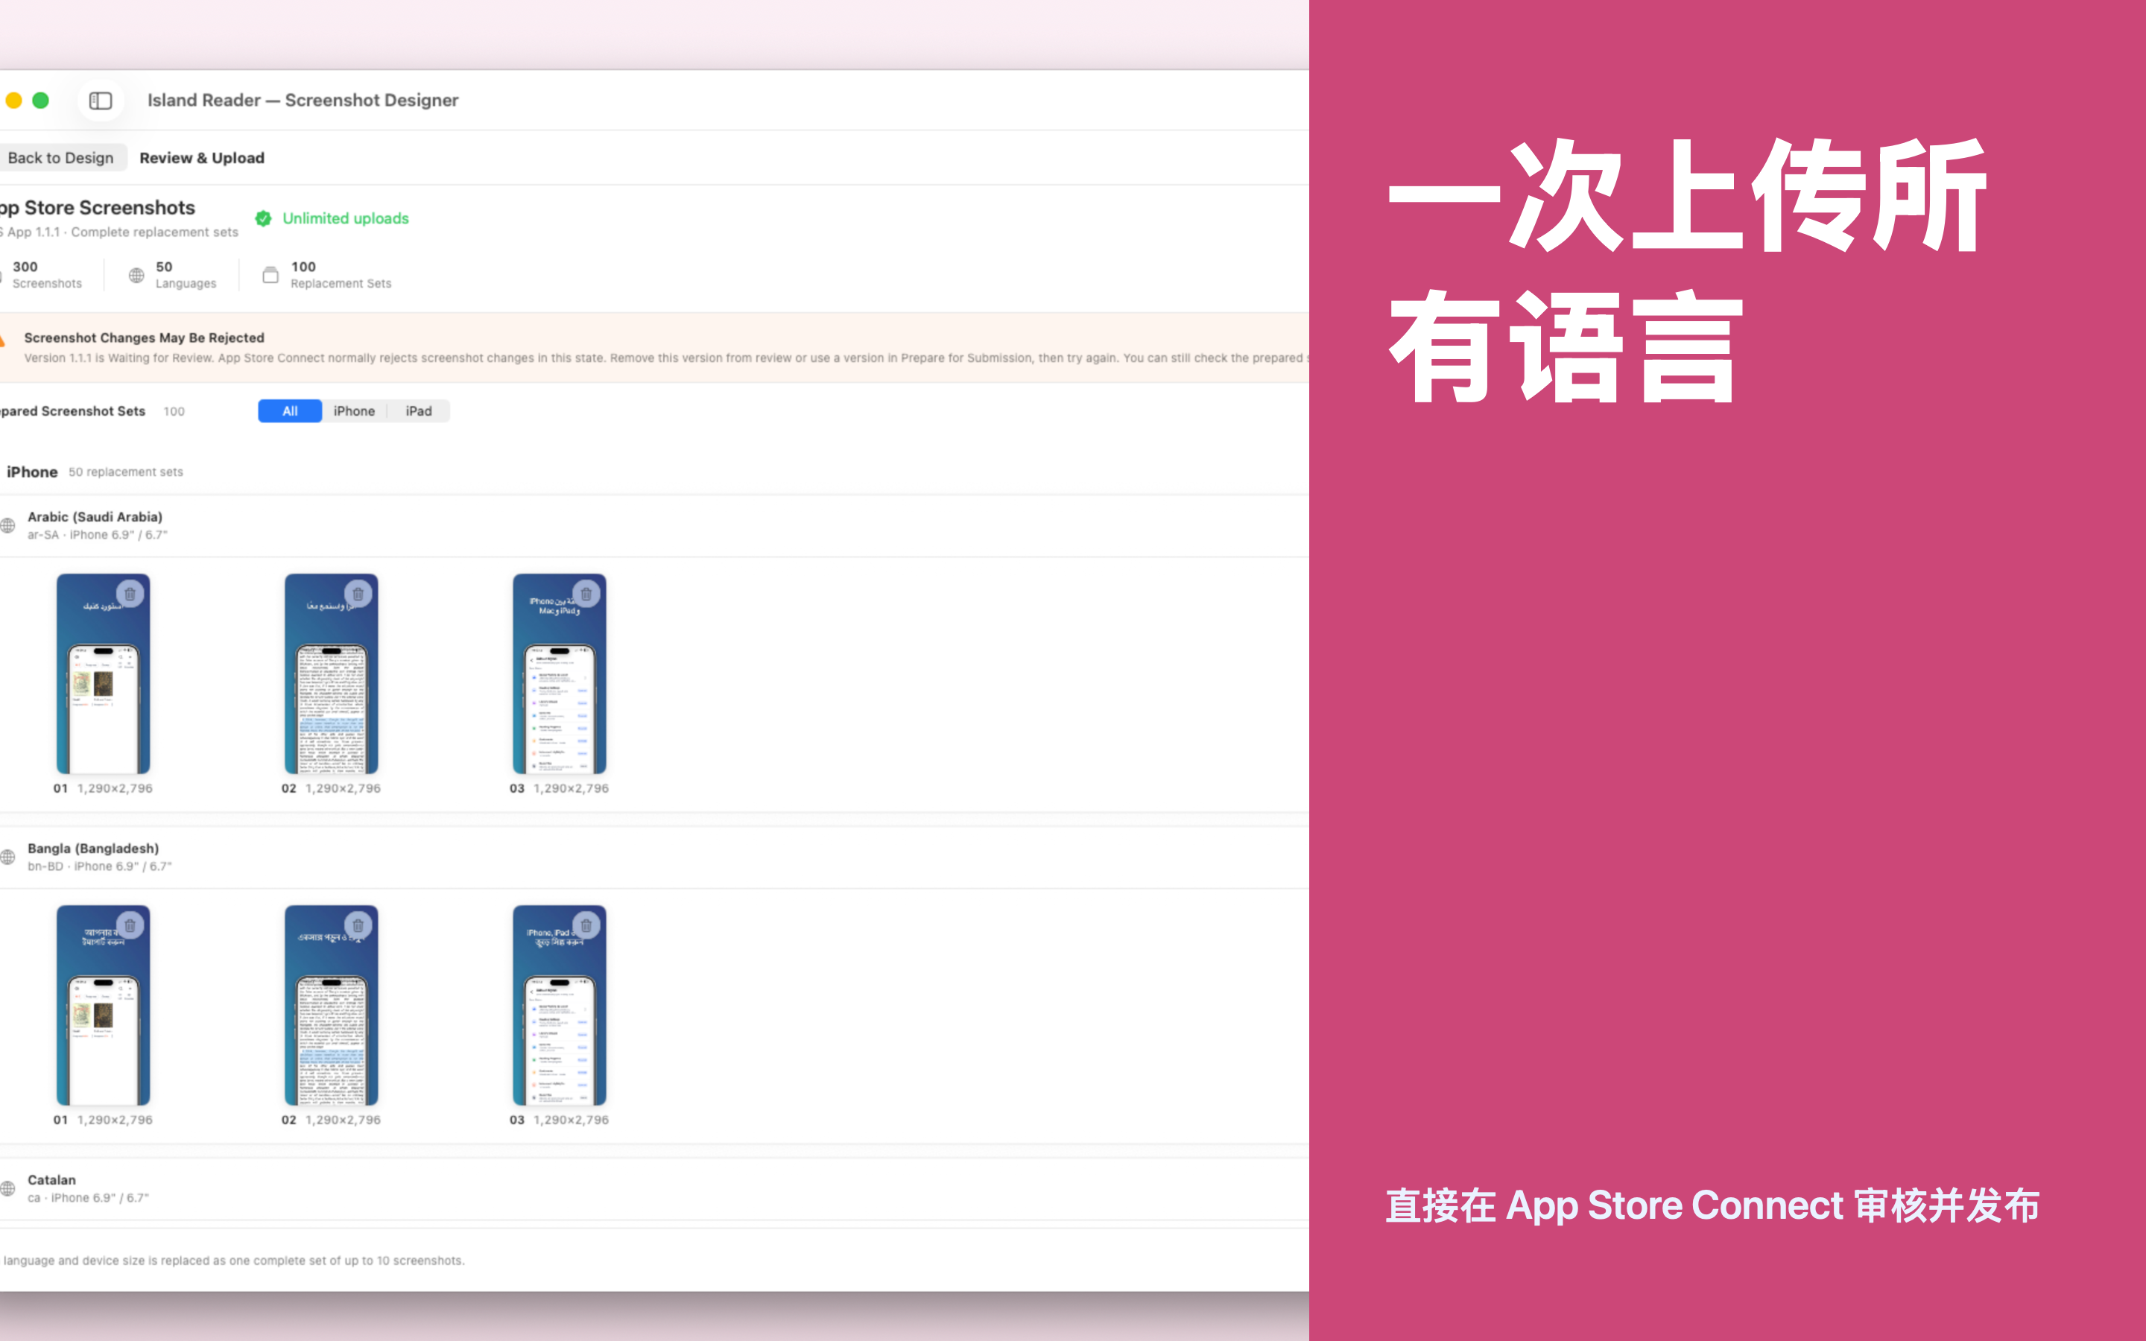
Task: Click 'ar-SA · iPhone 6.9" / 6.7"' subtitle
Action: coord(98,535)
